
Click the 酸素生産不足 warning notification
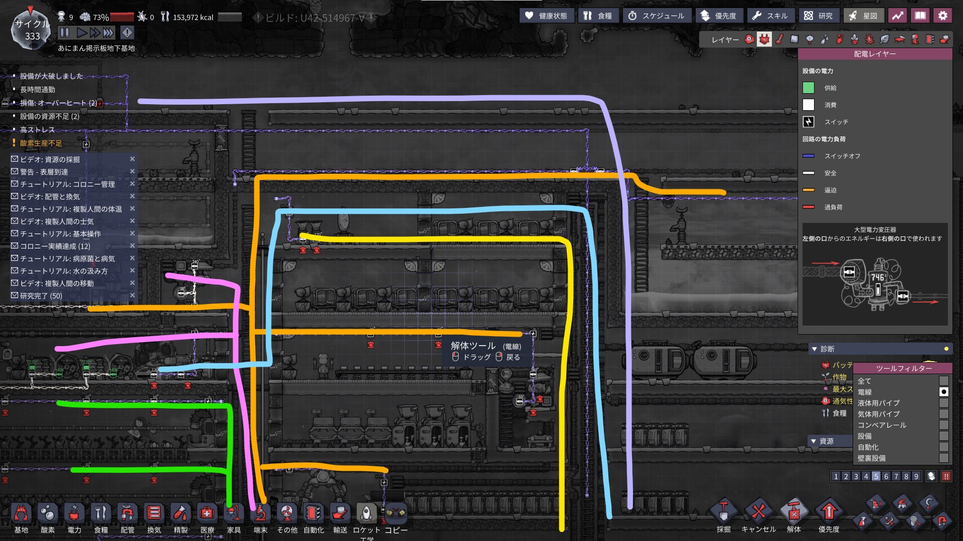(41, 143)
